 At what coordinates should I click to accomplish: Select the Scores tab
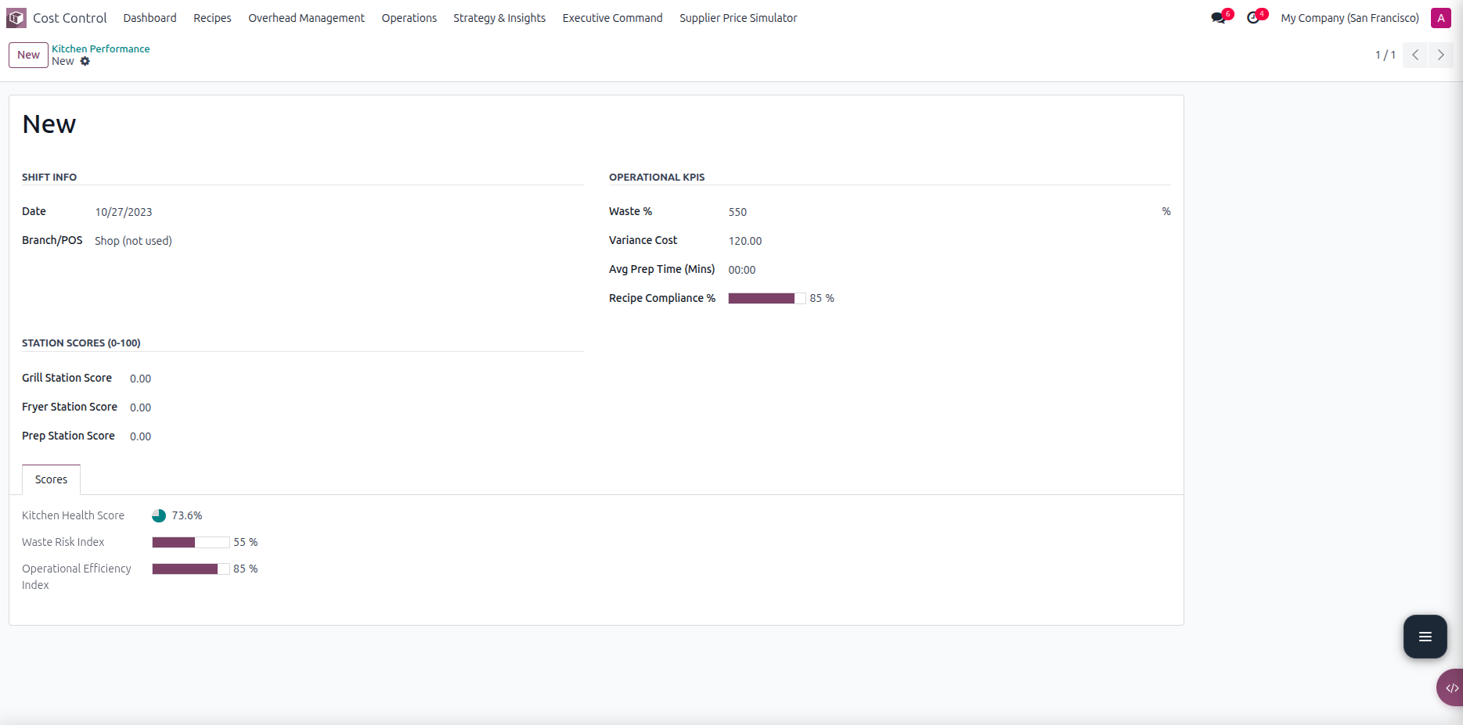click(51, 479)
